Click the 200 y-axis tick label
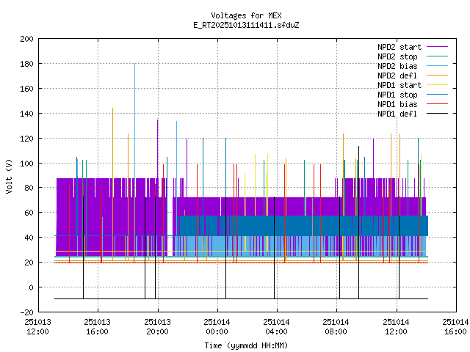The width and height of the screenshot is (470, 352). click(25, 39)
